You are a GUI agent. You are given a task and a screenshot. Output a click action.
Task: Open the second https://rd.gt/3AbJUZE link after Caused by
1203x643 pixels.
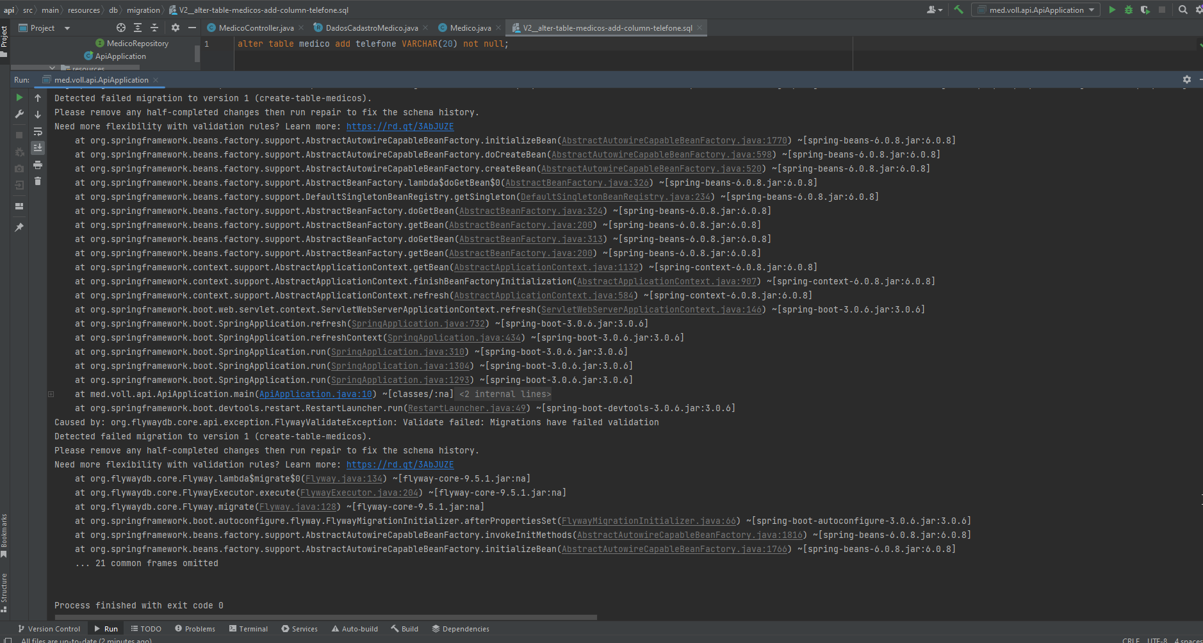click(x=400, y=465)
